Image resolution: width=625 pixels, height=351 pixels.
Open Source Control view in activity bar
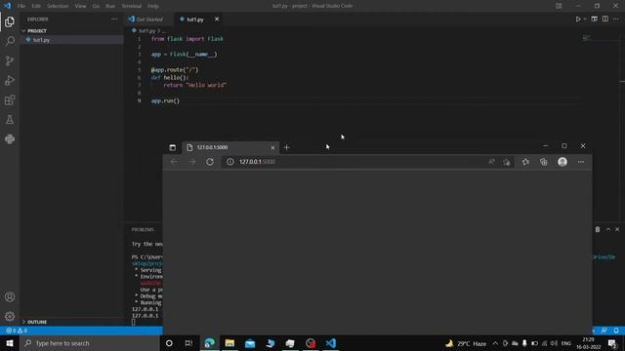click(x=10, y=60)
